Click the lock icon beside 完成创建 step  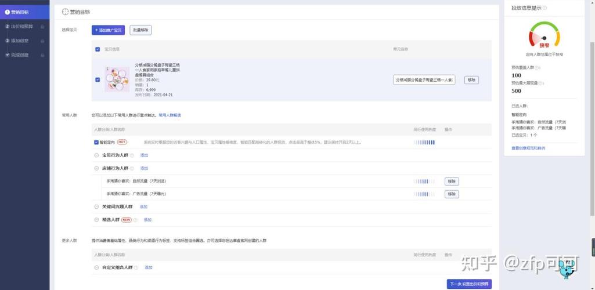pyautogui.click(x=42, y=55)
